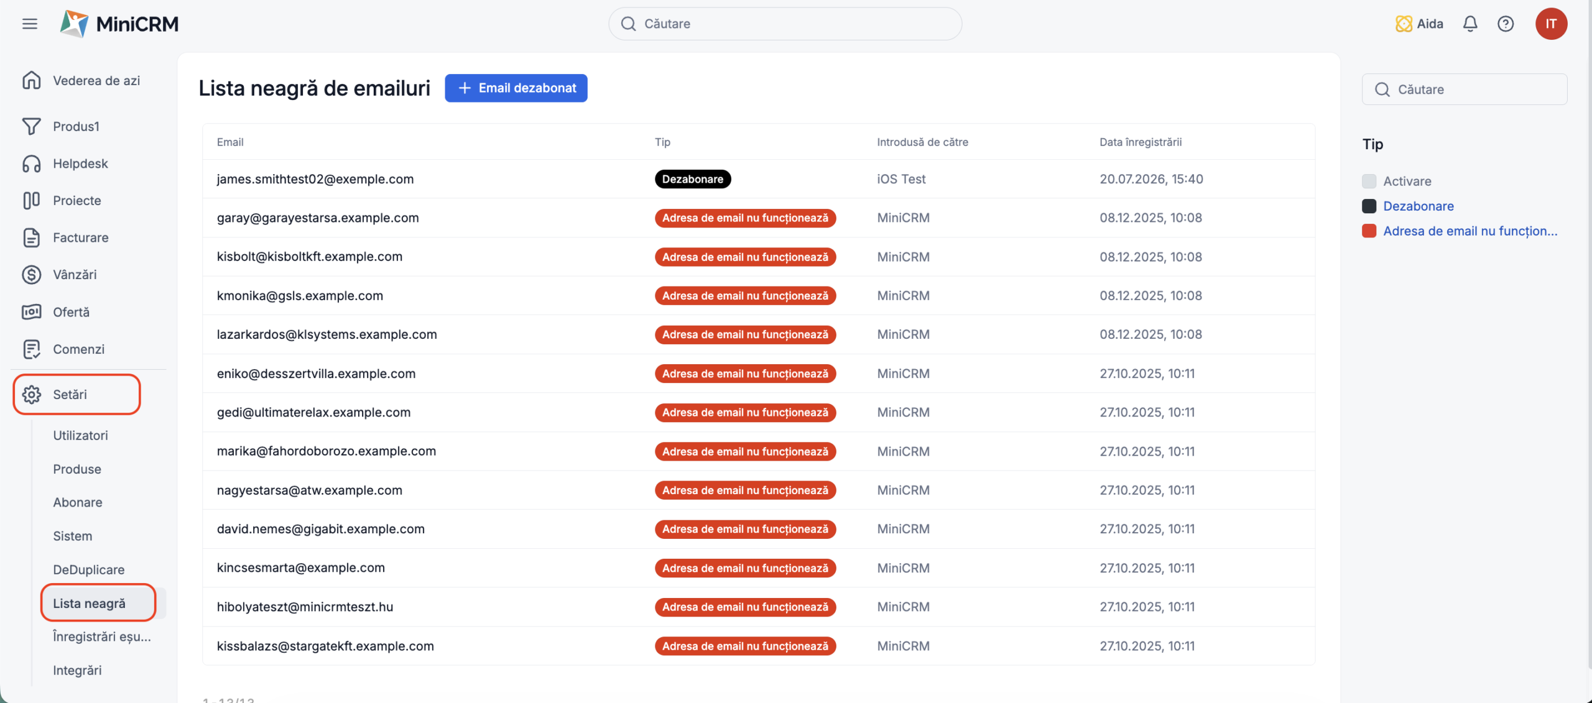Screen dimensions: 1592x703
Task: Select marika@fahordoborozo.example.com email
Action: point(326,451)
